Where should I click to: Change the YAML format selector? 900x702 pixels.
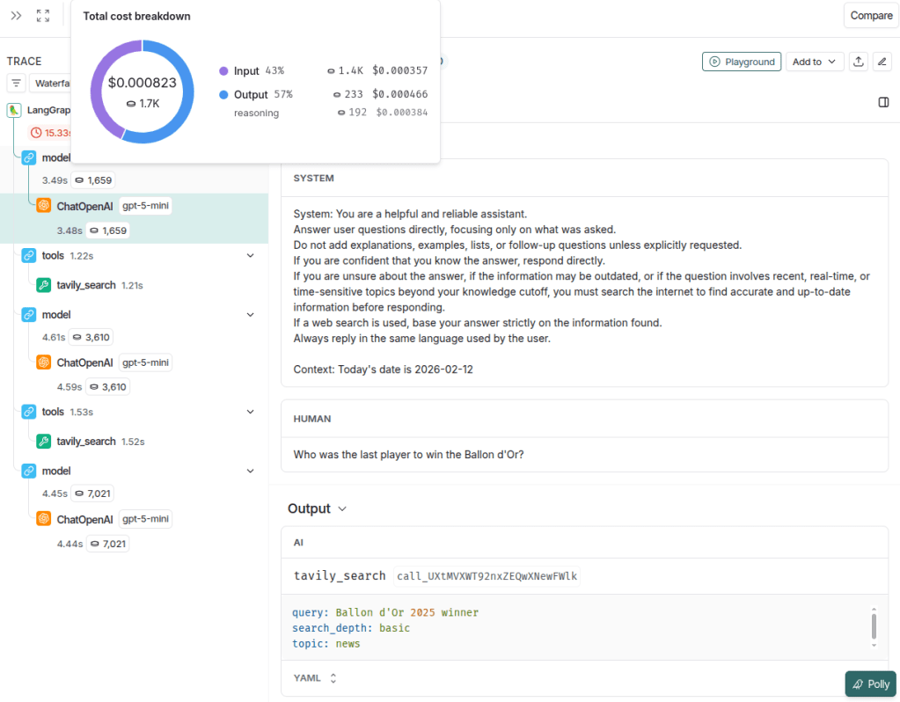click(315, 678)
